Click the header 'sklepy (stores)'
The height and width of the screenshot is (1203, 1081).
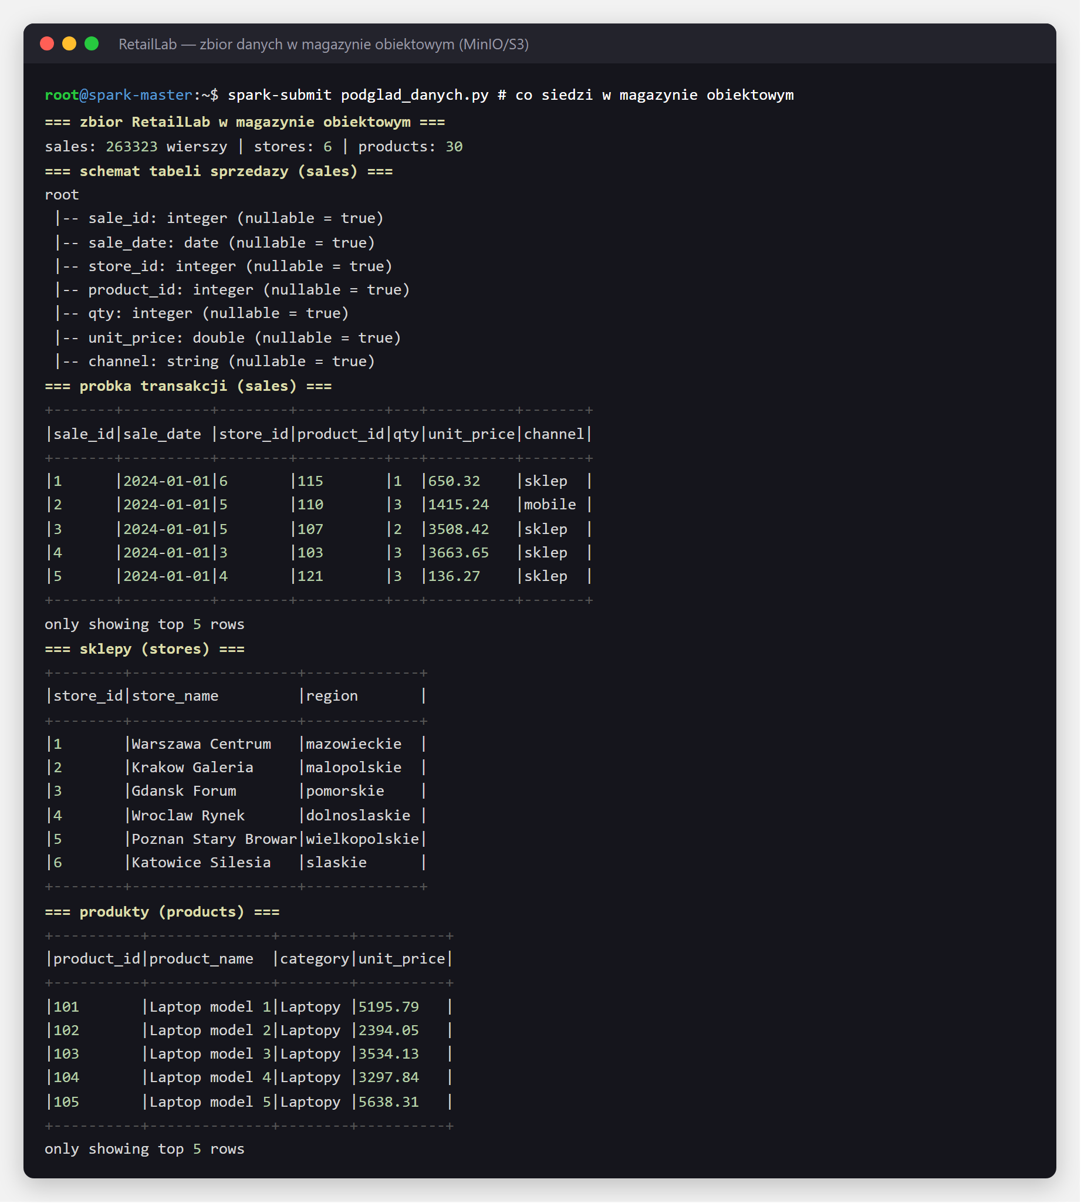[145, 649]
